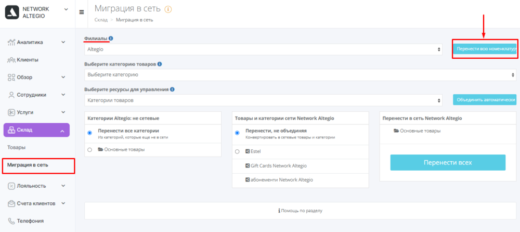Click the Перенести всех button
The height and width of the screenshot is (232, 520).
(x=448, y=163)
